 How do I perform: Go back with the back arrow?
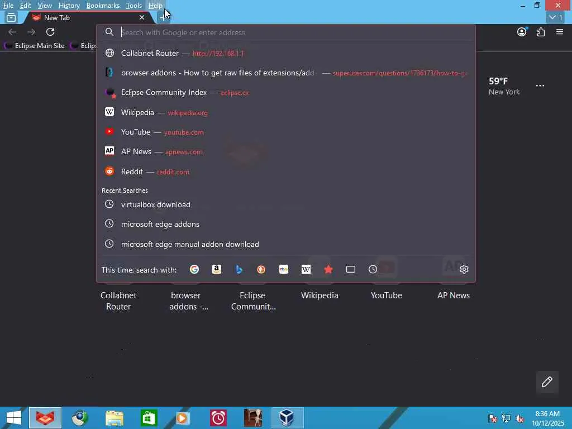click(12, 32)
